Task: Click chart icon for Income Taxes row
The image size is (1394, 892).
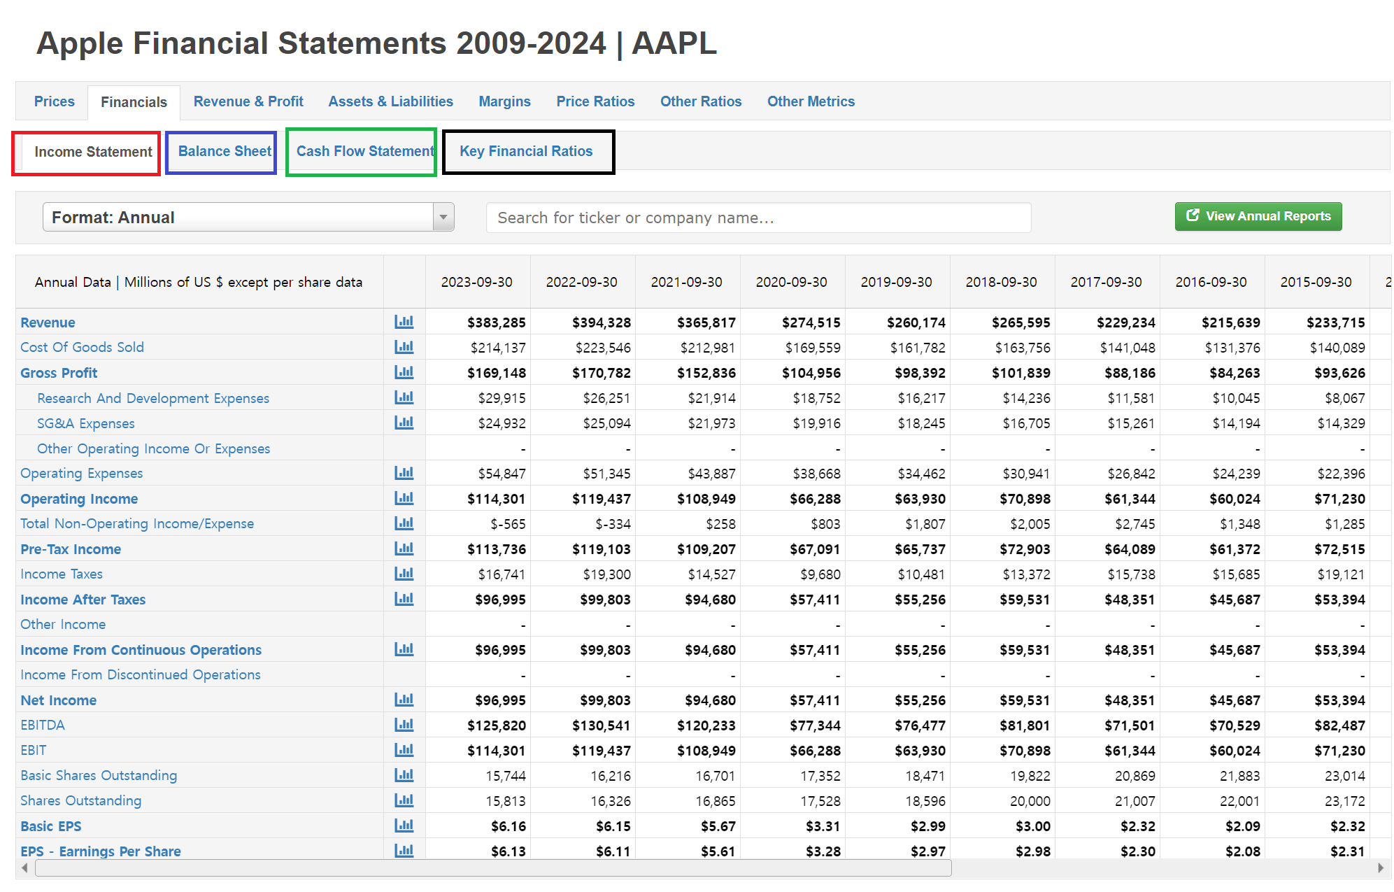Action: click(404, 574)
